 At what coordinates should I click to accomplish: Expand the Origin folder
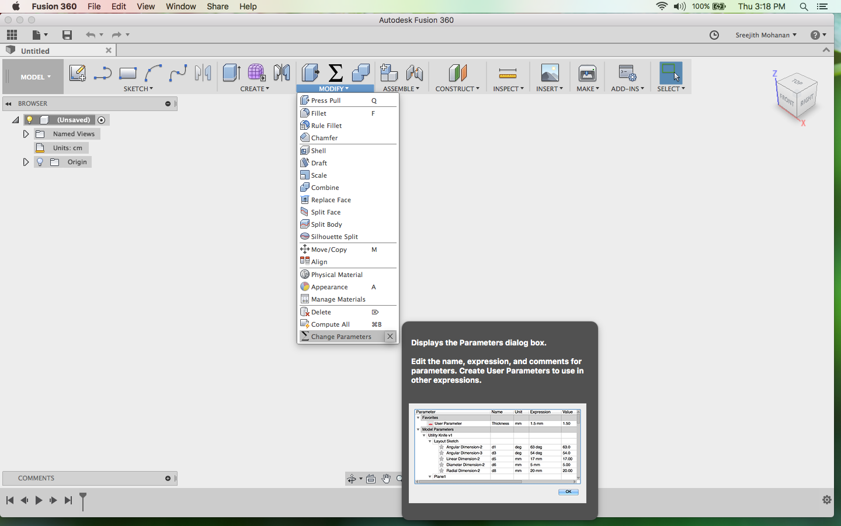tap(26, 162)
